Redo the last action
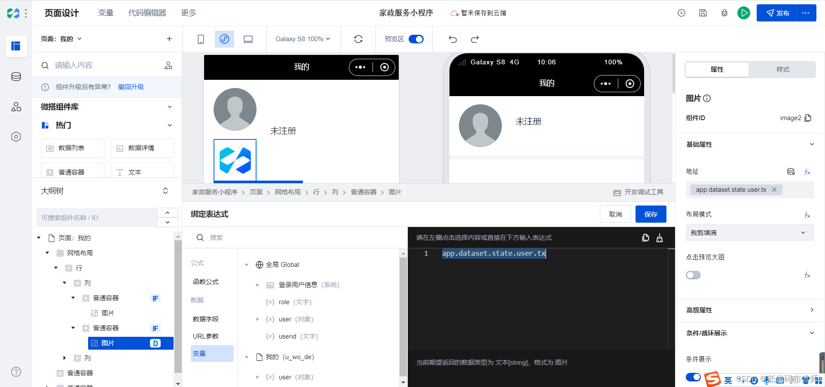 point(475,39)
